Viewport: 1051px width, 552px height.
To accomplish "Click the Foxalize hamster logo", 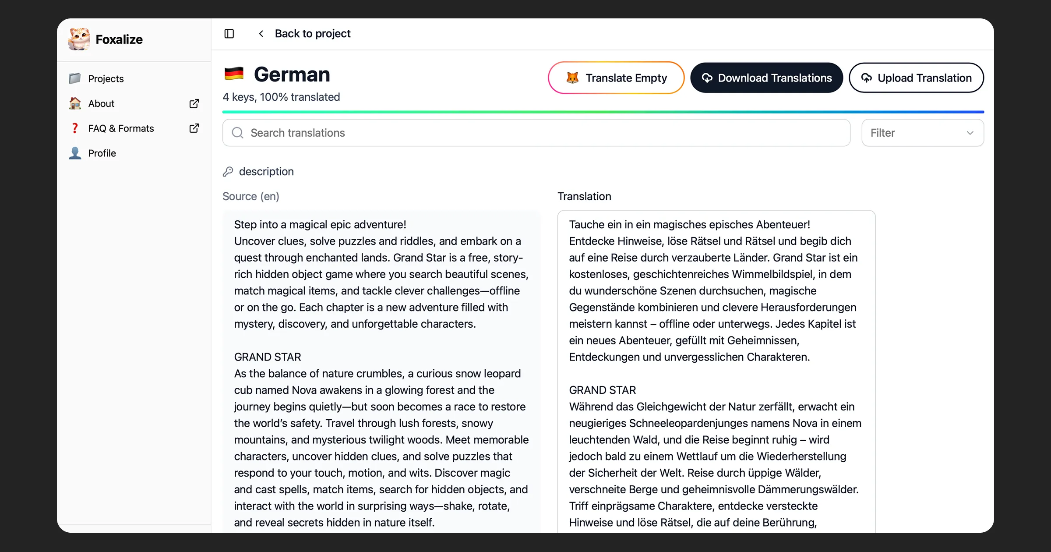I will coord(79,39).
